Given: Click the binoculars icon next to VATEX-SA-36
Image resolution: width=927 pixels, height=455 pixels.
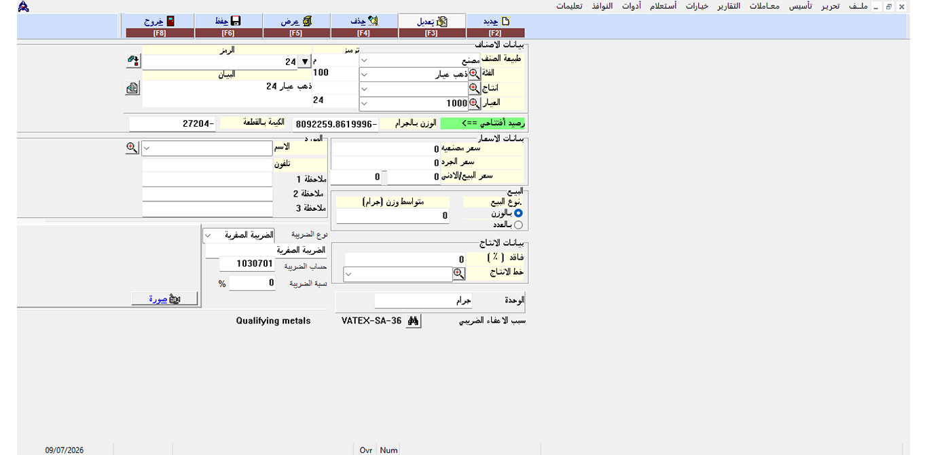Looking at the screenshot, I should tap(414, 321).
